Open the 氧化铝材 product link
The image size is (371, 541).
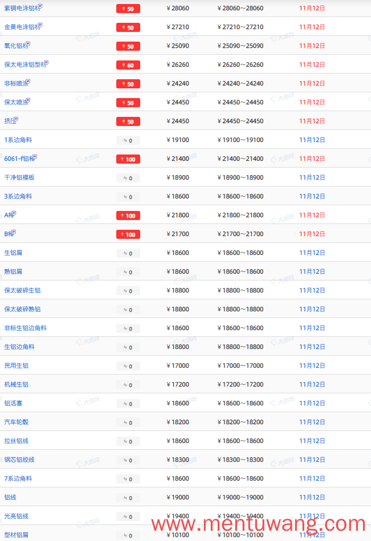click(x=16, y=46)
